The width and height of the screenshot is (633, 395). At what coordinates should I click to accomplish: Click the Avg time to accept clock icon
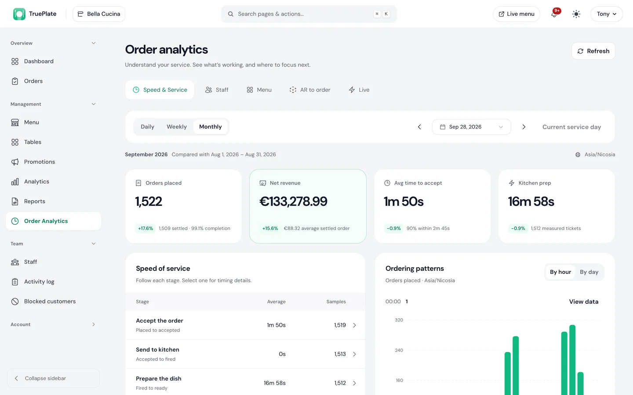click(x=387, y=183)
